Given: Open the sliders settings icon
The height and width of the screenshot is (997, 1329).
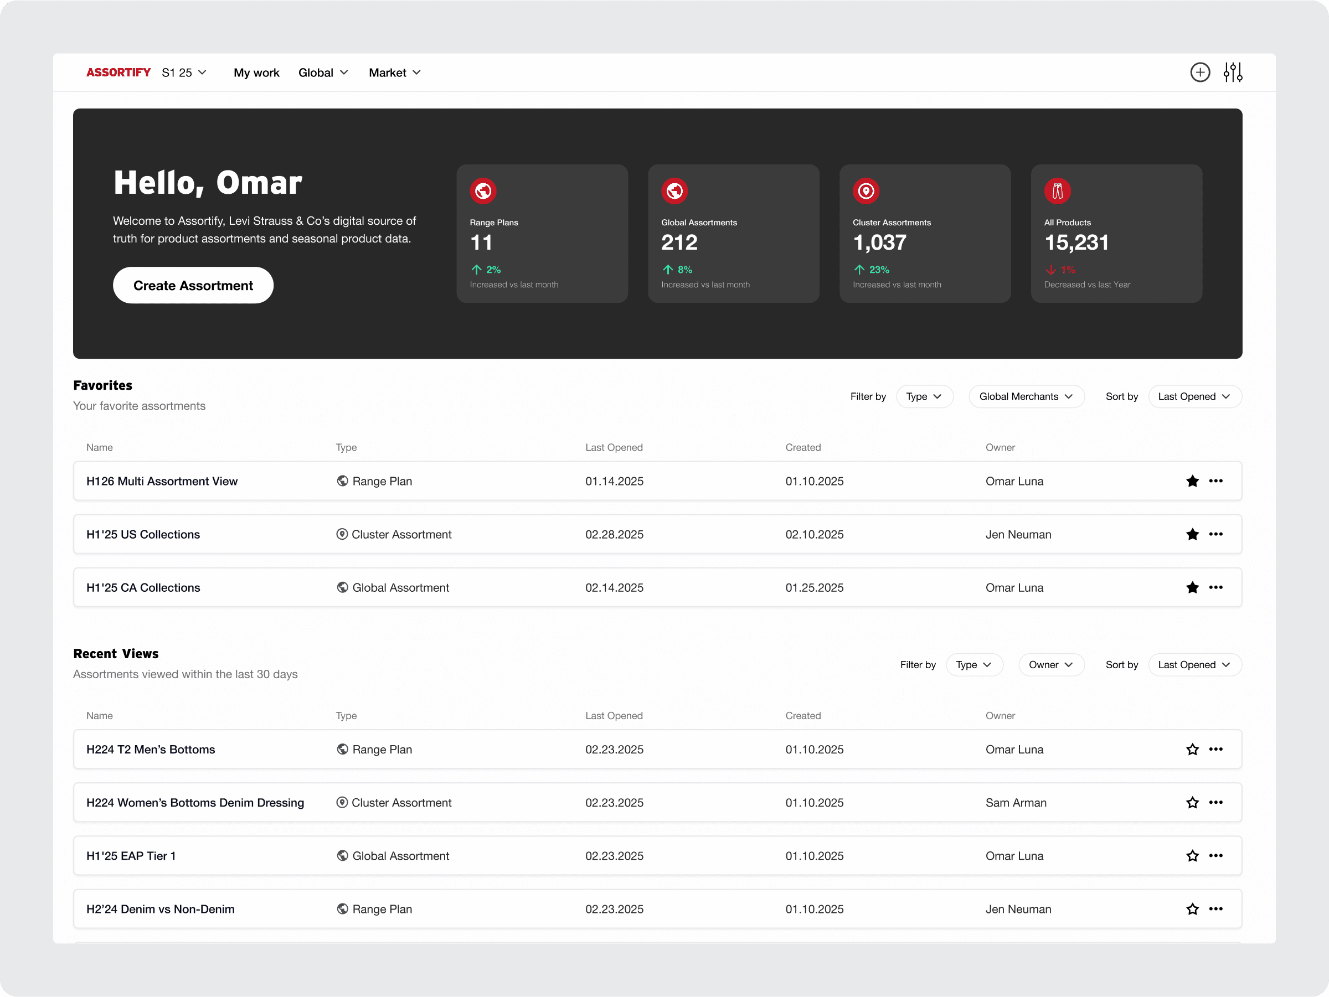Looking at the screenshot, I should tap(1233, 72).
